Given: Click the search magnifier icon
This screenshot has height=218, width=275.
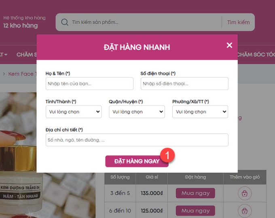Looking at the screenshot, I should click(x=65, y=22).
